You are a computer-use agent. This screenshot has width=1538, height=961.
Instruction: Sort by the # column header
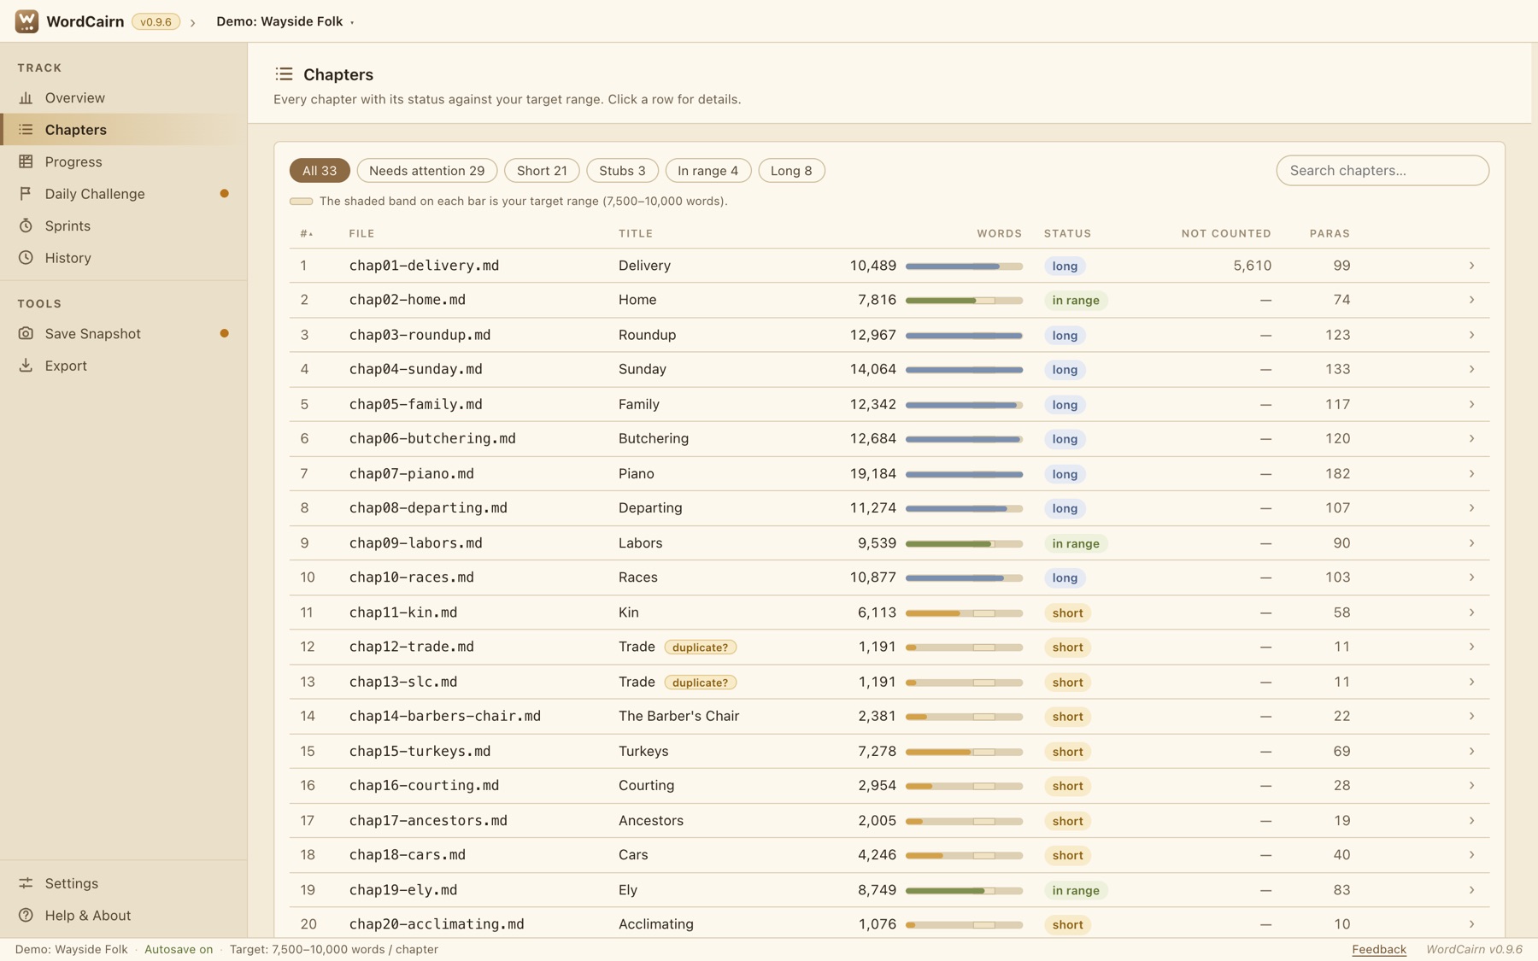307,233
